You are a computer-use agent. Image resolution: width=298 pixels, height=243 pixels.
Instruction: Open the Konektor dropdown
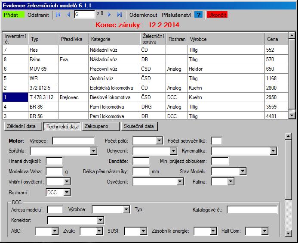pos(101,220)
